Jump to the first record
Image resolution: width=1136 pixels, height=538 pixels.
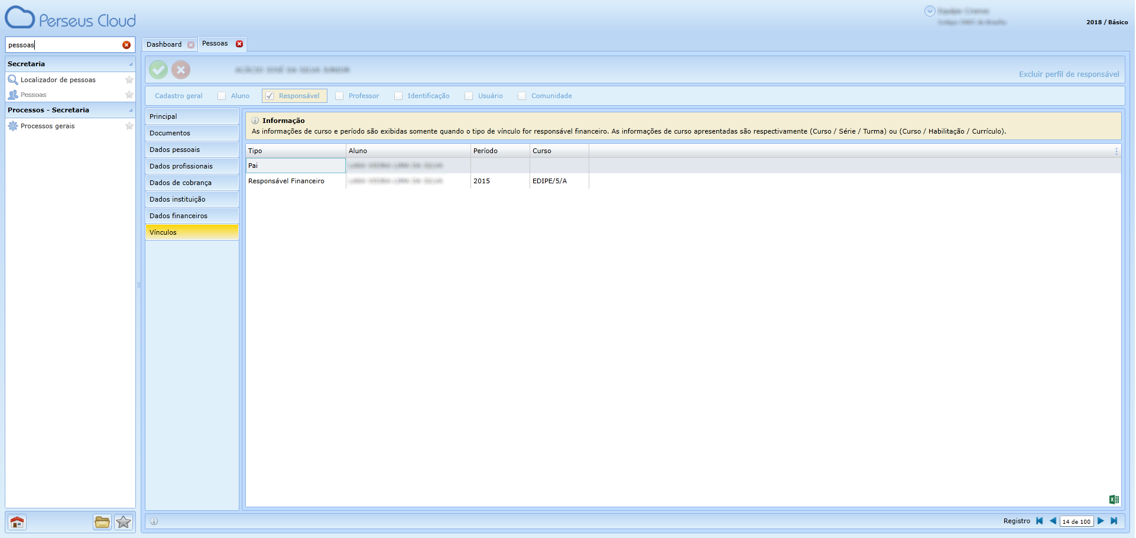(x=1040, y=521)
